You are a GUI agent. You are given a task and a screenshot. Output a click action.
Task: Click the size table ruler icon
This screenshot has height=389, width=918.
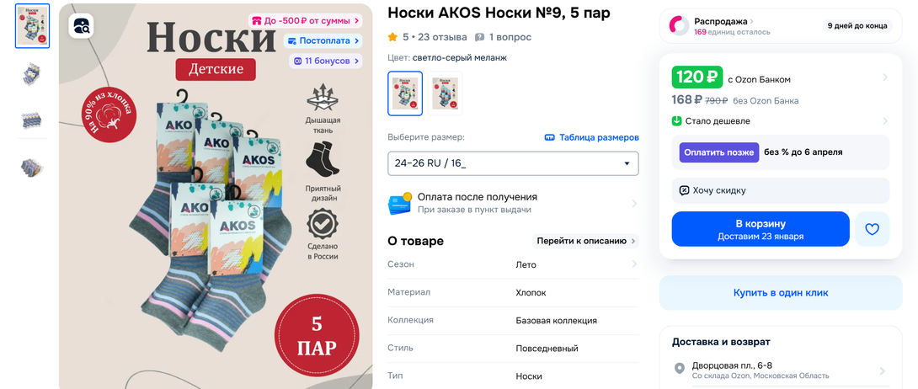pyautogui.click(x=549, y=137)
